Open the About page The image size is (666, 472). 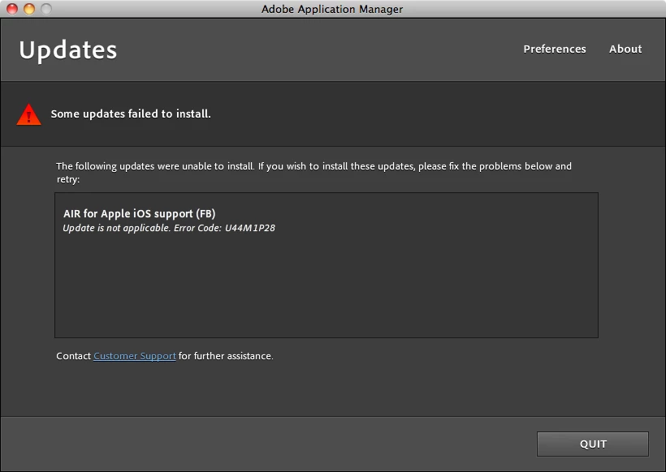[x=625, y=49]
